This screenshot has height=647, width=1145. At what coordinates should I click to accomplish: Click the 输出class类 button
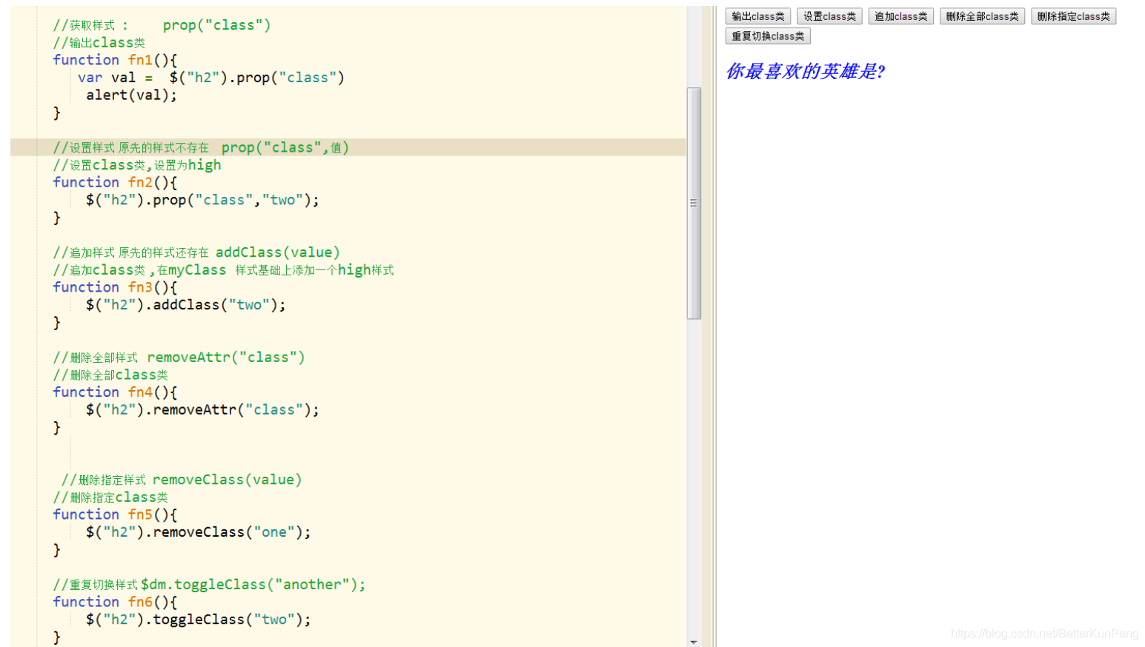coord(757,16)
